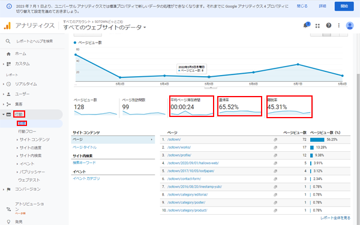Click the 開始 button in the banner
This screenshot has height=225, width=360.
tap(344, 6)
